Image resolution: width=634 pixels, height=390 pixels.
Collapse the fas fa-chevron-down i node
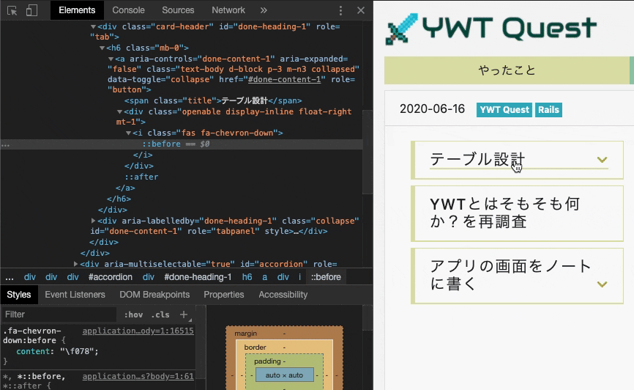pyautogui.click(x=128, y=133)
